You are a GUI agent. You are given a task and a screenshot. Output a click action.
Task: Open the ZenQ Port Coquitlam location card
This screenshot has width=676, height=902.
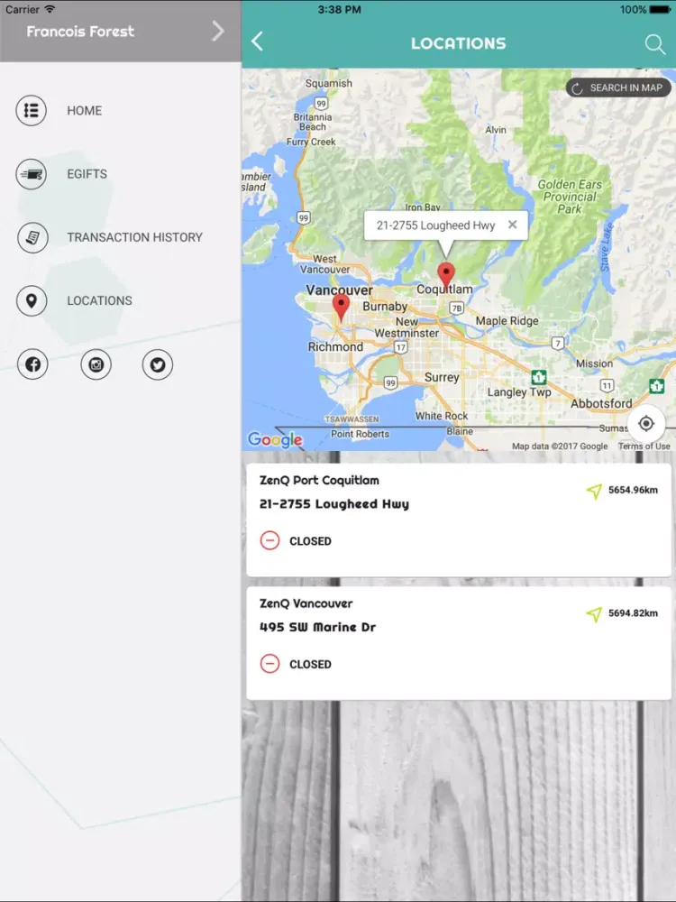pos(458,520)
